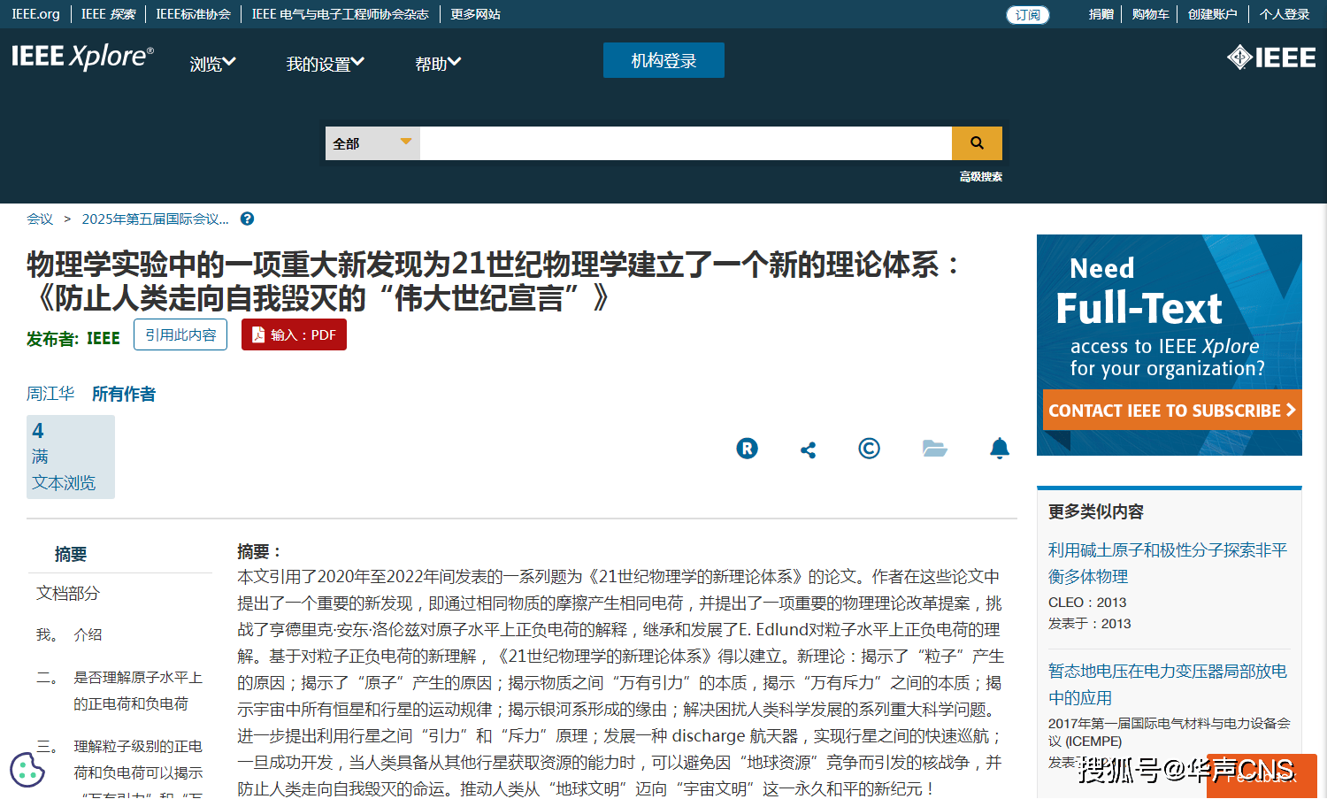The height and width of the screenshot is (799, 1327).
Task: Click the alerts bell icon
Action: click(1000, 449)
